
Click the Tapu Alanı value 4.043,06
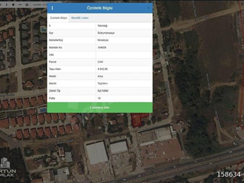click(103, 69)
